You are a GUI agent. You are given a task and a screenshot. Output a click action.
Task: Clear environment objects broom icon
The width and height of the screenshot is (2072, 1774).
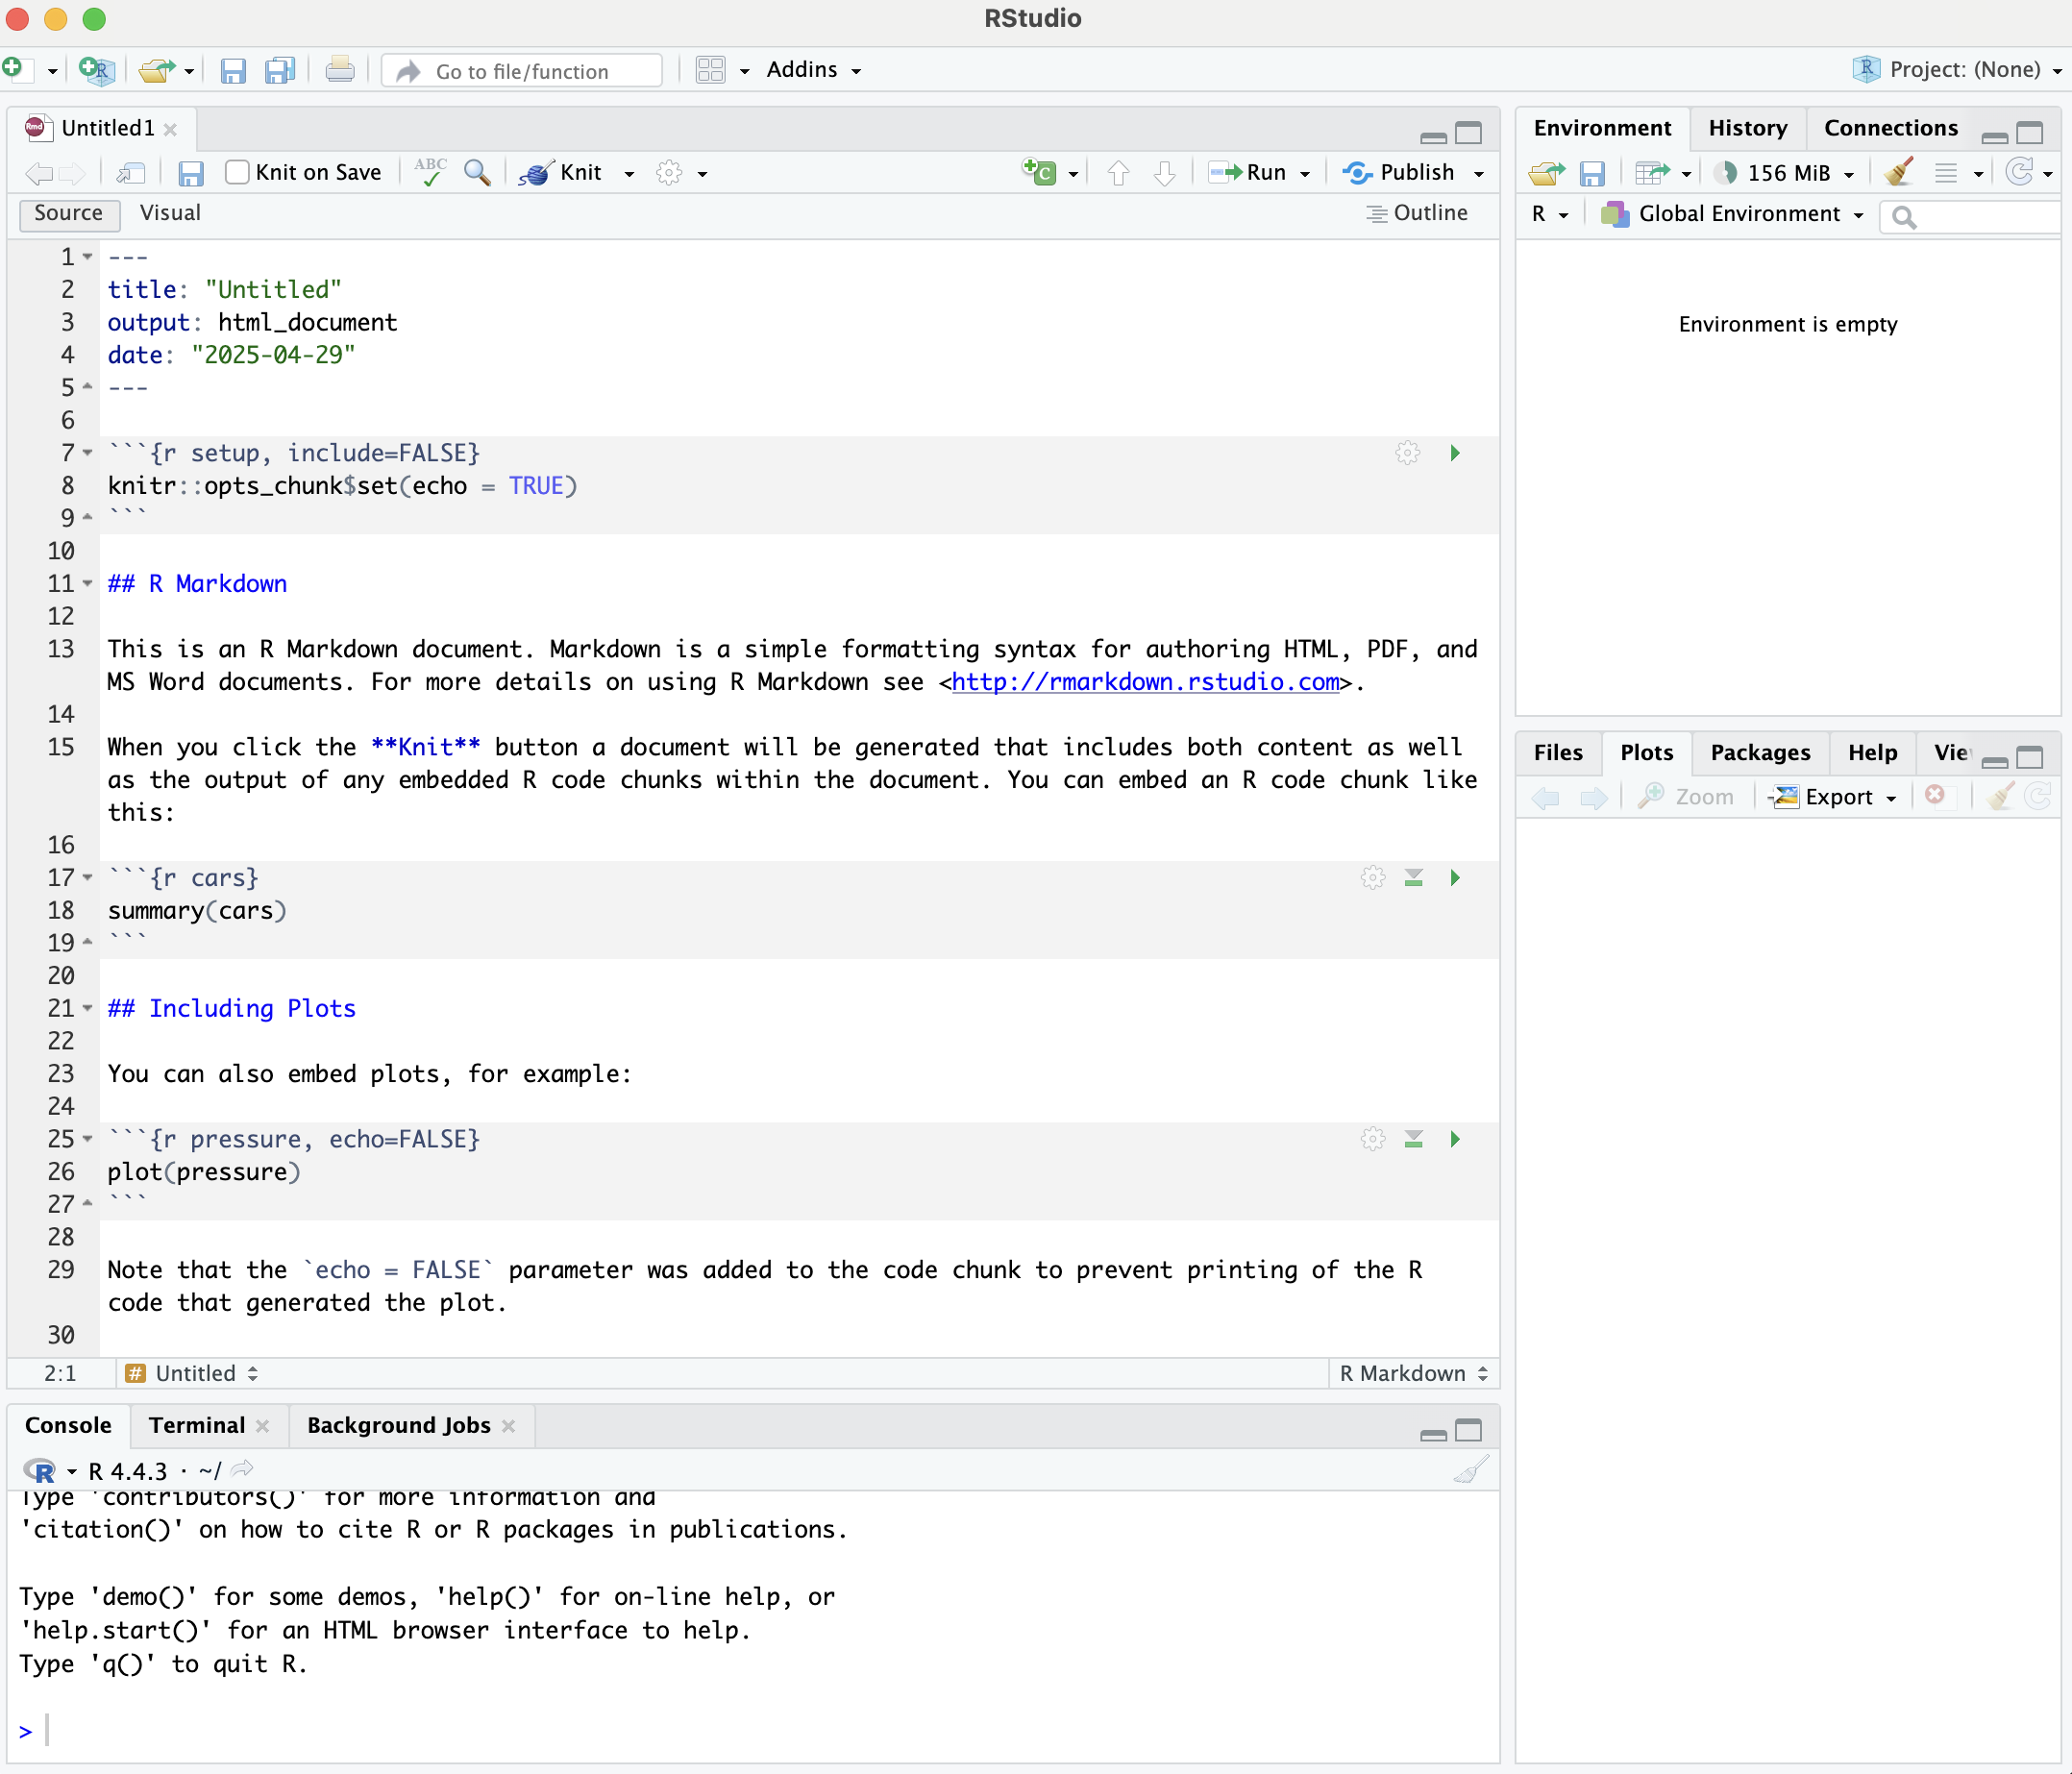tap(1898, 172)
